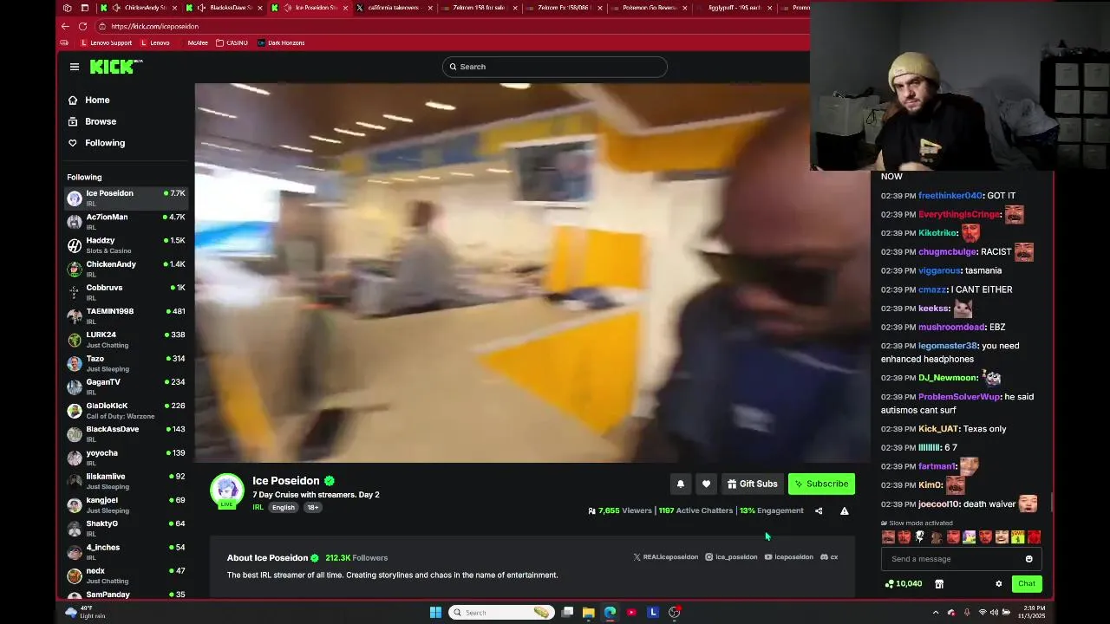Screen dimensions: 1110x624
Task: Open File Explorer from taskbar
Action: coord(589,612)
